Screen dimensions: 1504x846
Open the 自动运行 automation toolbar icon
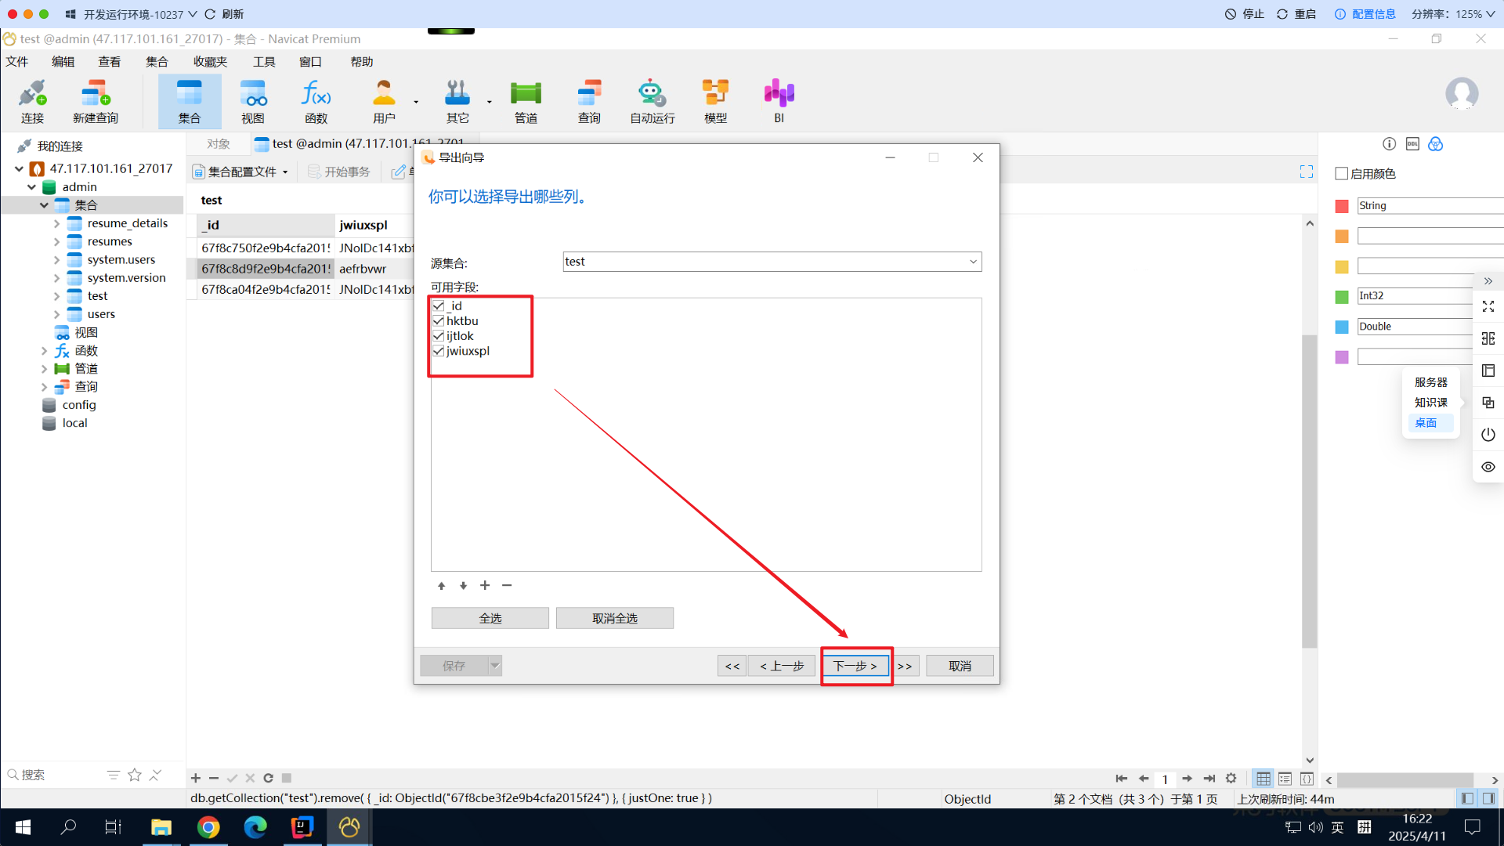pyautogui.click(x=652, y=102)
